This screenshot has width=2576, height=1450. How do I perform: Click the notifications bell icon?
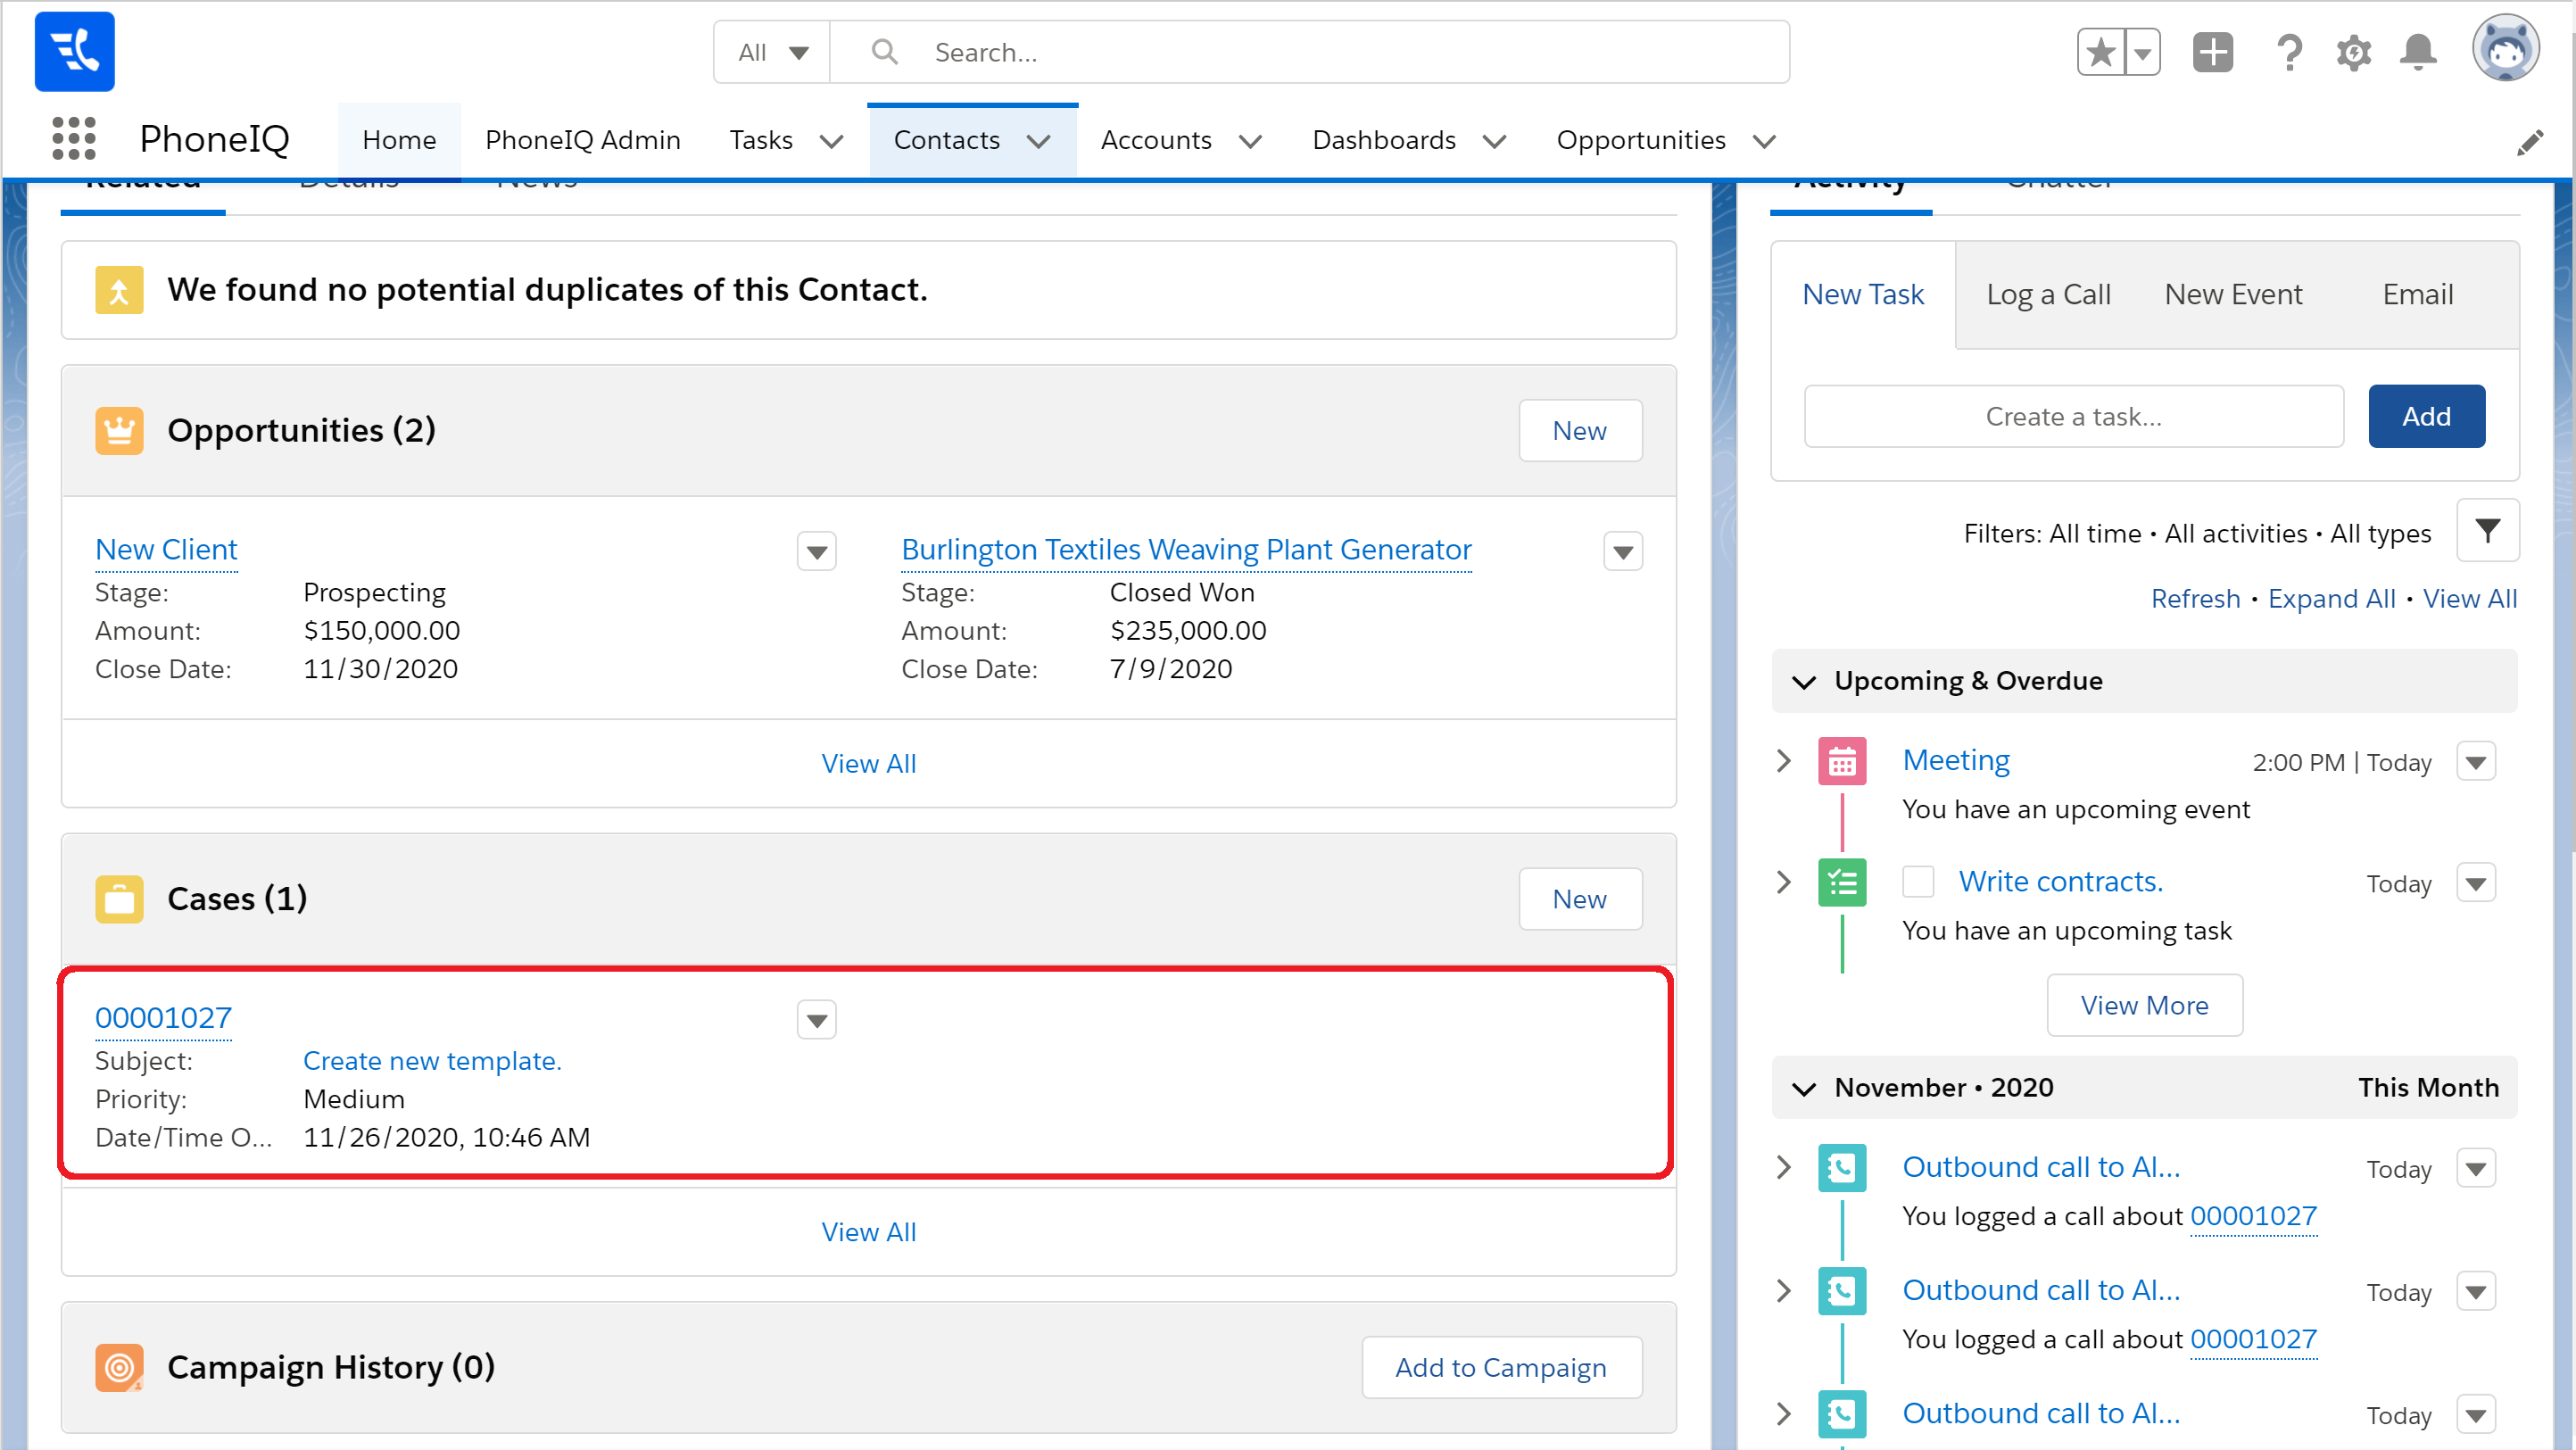pos(2417,52)
